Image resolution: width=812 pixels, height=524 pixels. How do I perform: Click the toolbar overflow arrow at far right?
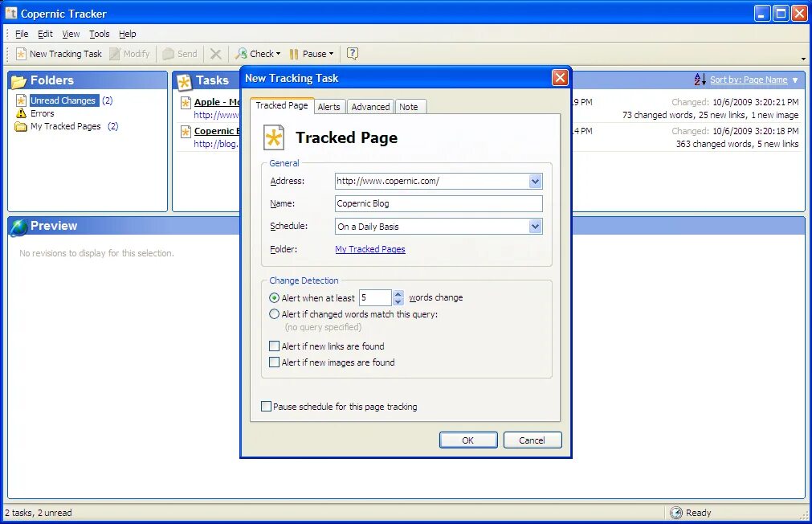pyautogui.click(x=803, y=59)
